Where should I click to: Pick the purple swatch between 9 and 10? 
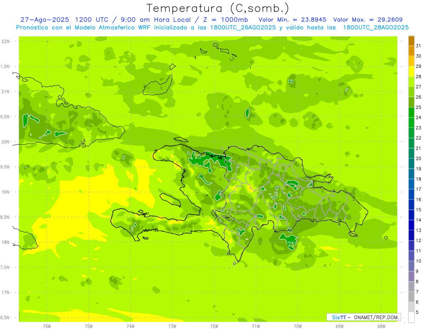click(411, 266)
